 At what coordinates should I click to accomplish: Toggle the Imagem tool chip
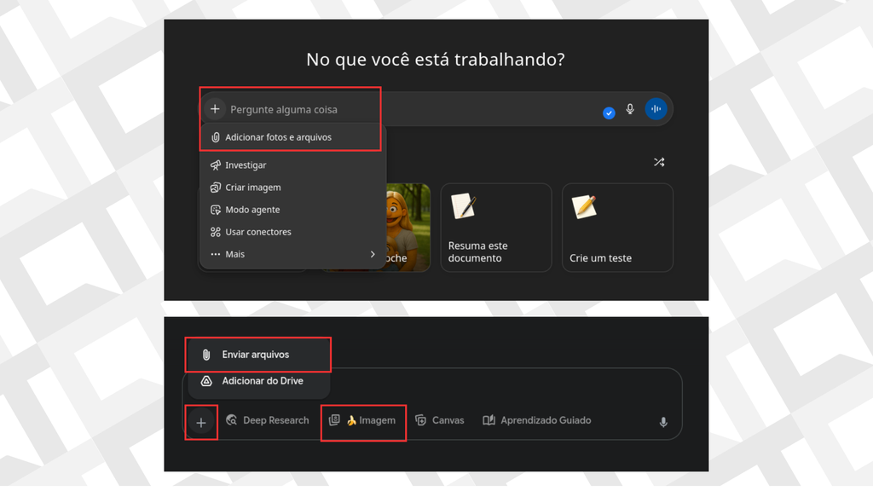click(363, 420)
